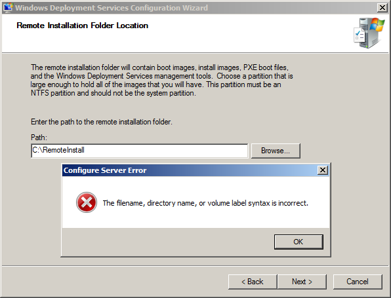Go to the previous step with Back
This screenshot has height=298, width=391.
[x=253, y=282]
